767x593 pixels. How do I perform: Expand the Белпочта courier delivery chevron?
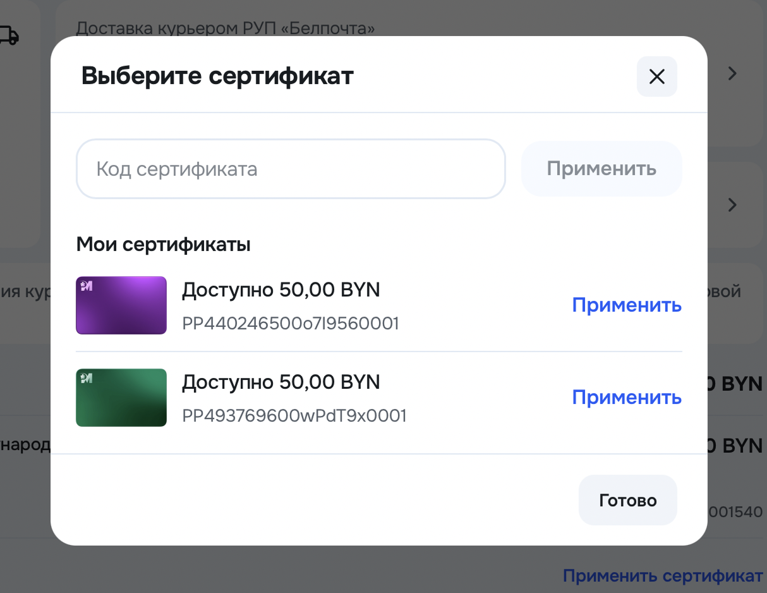(732, 74)
